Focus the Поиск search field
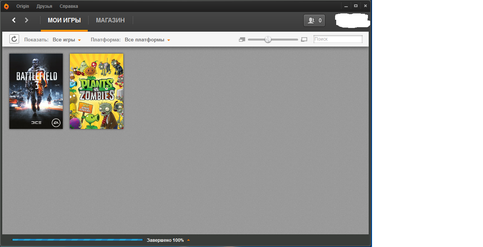 click(x=338, y=39)
